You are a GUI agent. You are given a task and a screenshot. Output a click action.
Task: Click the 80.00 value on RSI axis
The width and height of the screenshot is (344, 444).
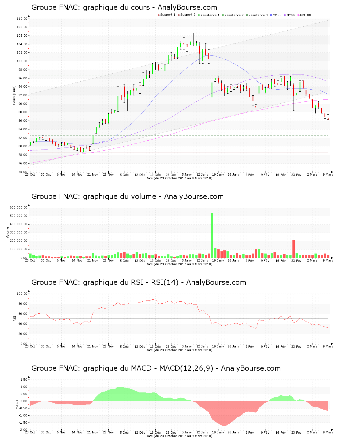23,304
